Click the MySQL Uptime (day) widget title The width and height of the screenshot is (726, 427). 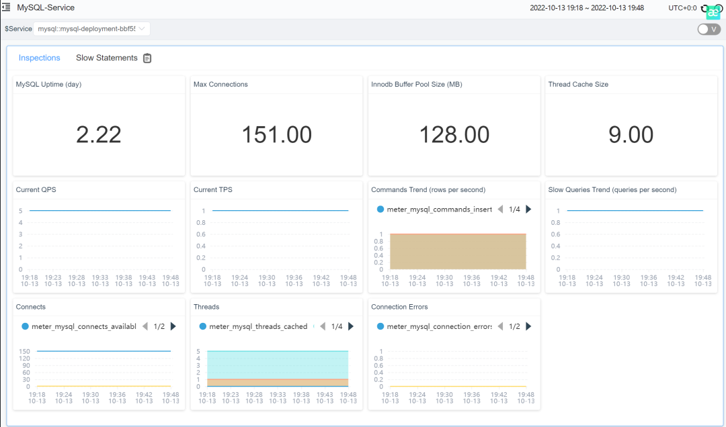coord(48,84)
